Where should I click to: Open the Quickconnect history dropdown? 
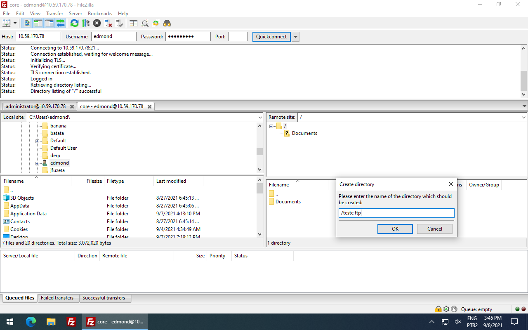295,36
